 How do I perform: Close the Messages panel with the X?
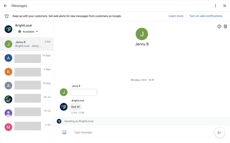225,6
